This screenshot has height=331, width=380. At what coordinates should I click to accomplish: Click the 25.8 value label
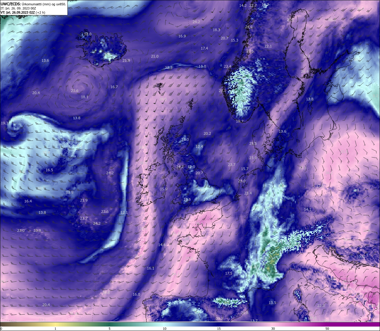245,313
